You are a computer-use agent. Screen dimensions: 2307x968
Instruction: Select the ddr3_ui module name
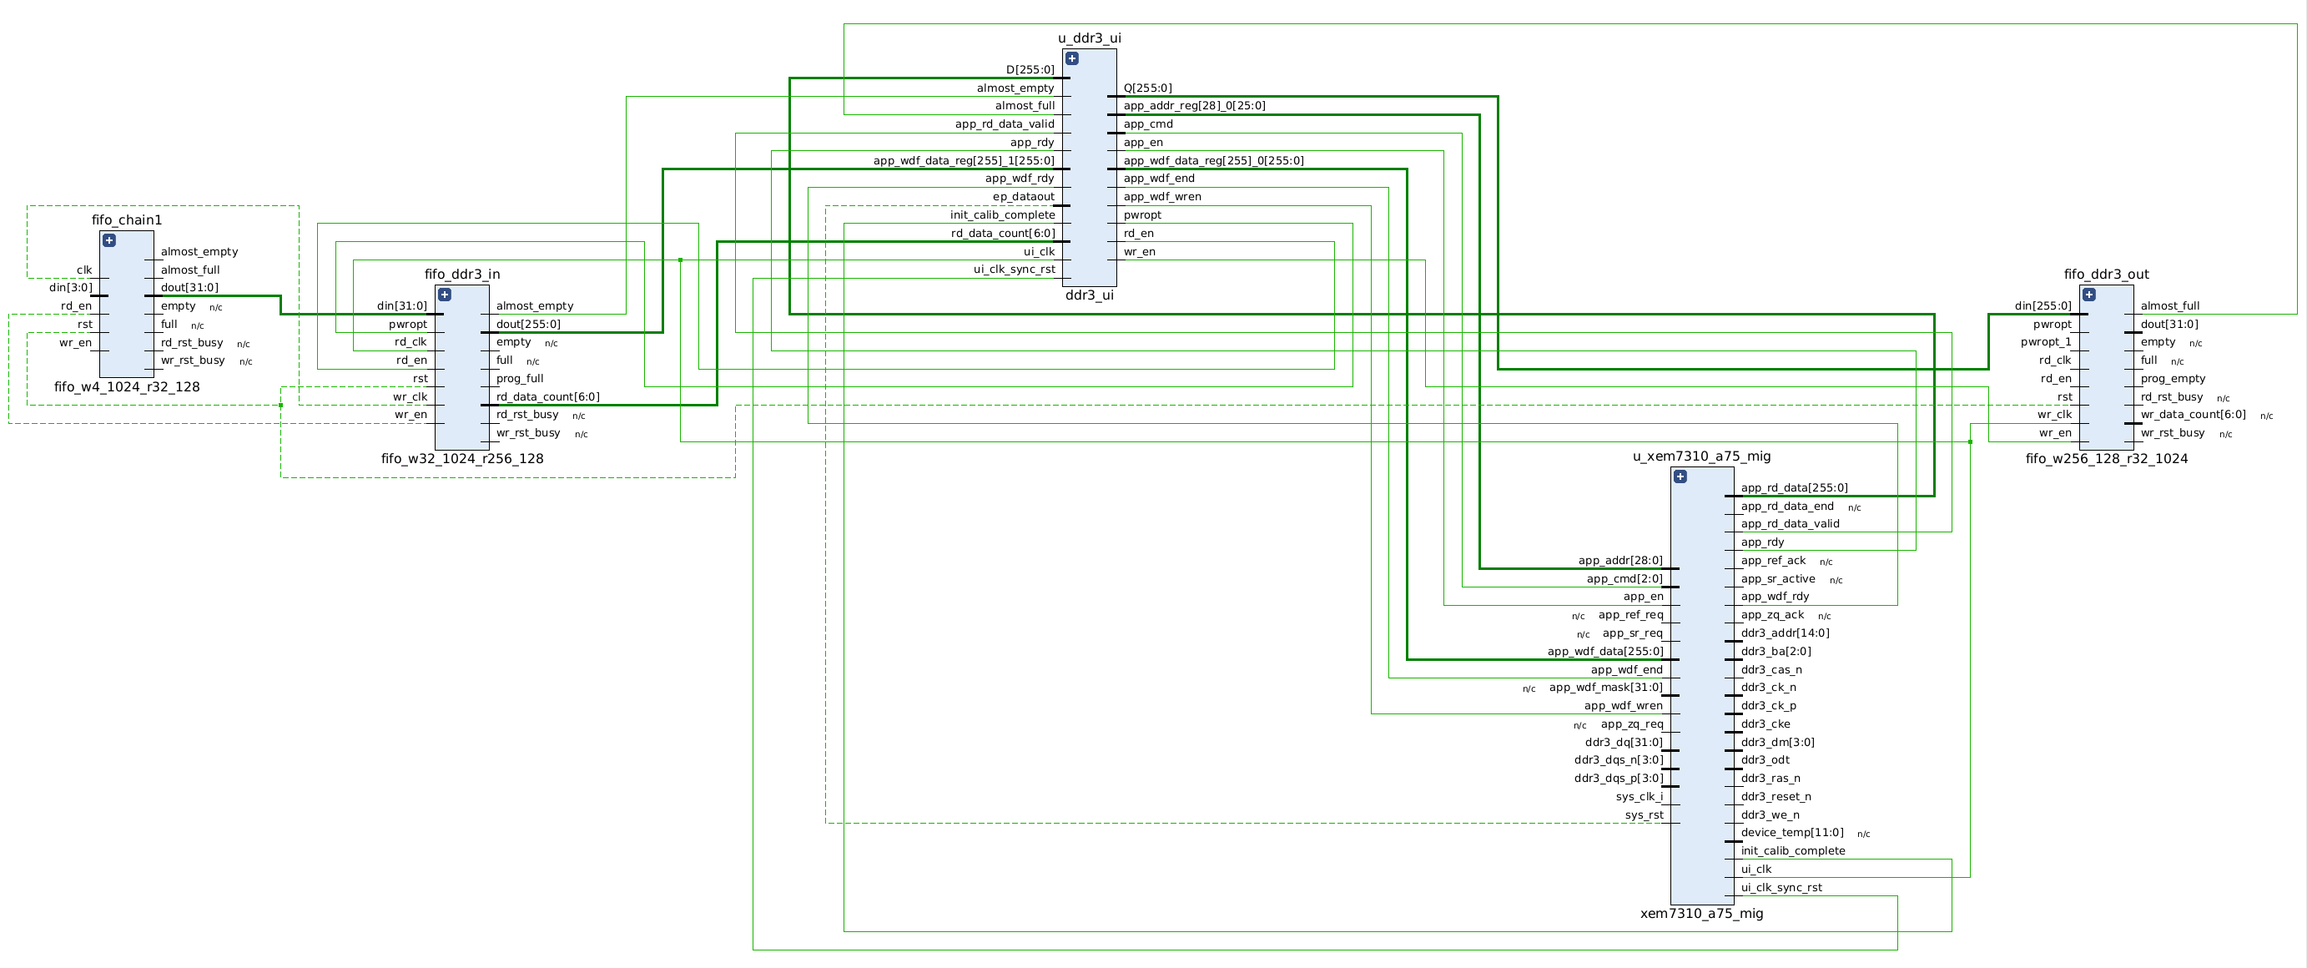tap(1089, 295)
